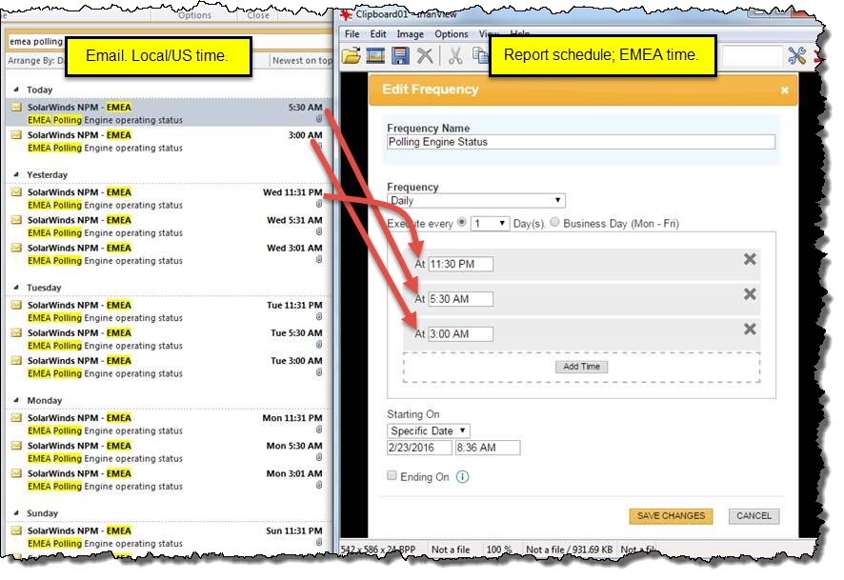Click the Add Time button
The image size is (844, 580).
(x=581, y=367)
